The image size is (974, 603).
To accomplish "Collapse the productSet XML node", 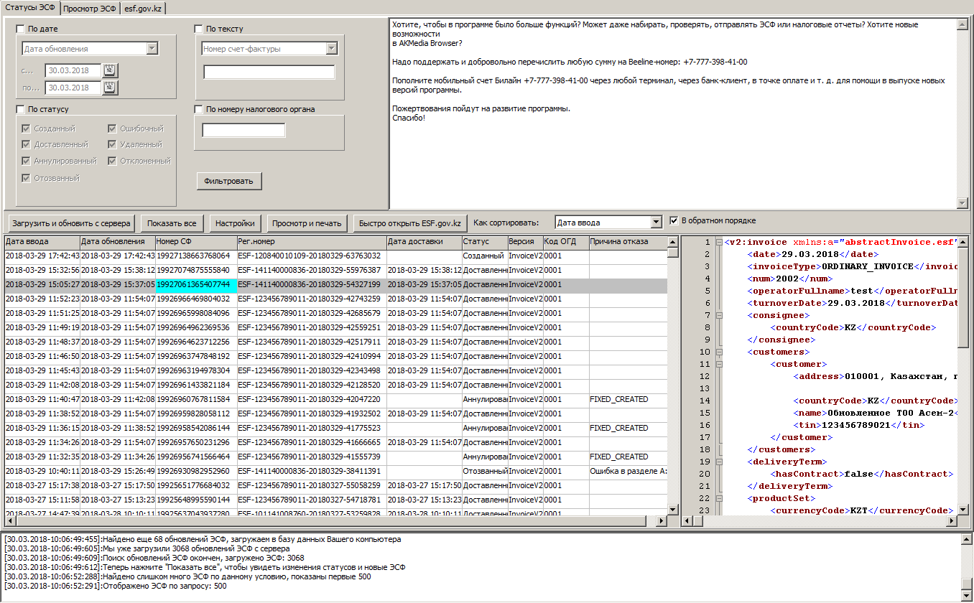I will coord(719,499).
